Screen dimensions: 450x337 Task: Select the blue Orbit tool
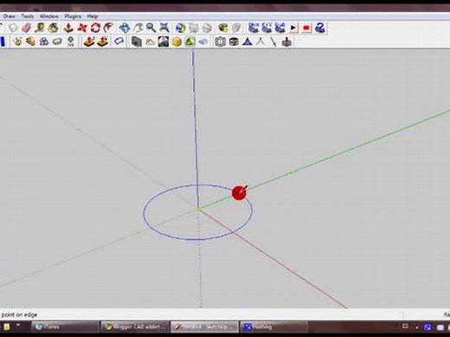click(125, 28)
